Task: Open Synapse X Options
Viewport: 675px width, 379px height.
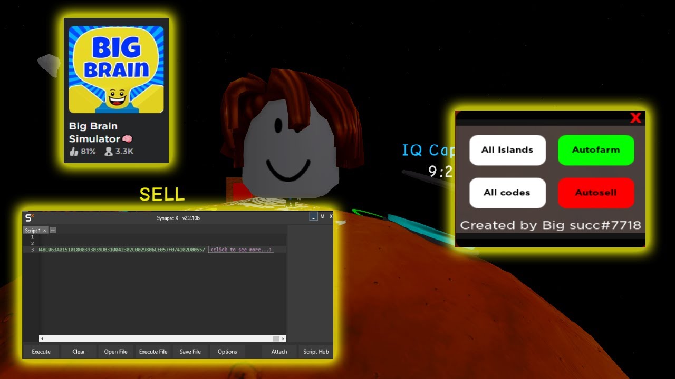Action: 227,352
